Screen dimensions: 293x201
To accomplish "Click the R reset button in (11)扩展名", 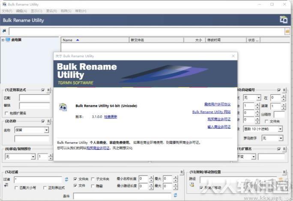I will (284, 149).
